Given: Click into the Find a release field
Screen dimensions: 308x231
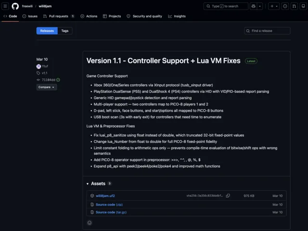Looking at the screenshot, I should [x=268, y=31].
